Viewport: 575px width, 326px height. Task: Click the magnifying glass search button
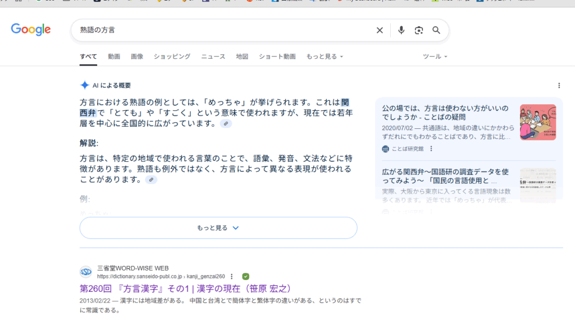click(x=436, y=30)
